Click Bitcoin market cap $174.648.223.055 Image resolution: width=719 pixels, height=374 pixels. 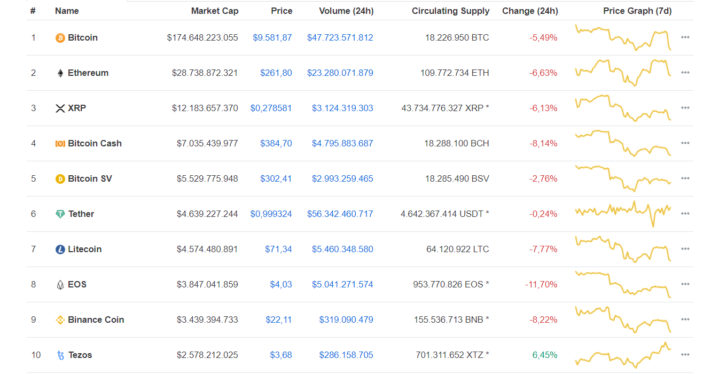pyautogui.click(x=202, y=37)
